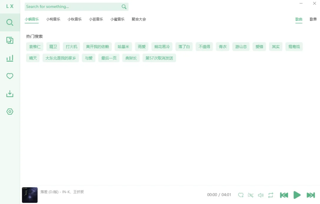Click the LX logo
This screenshot has height=204, width=320.
tap(10, 6)
